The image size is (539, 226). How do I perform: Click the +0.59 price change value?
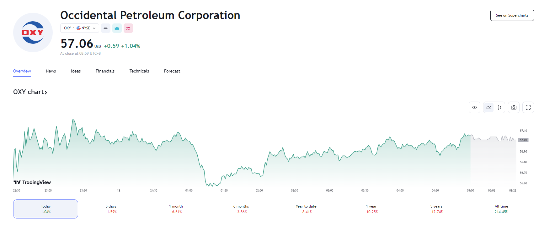click(111, 46)
